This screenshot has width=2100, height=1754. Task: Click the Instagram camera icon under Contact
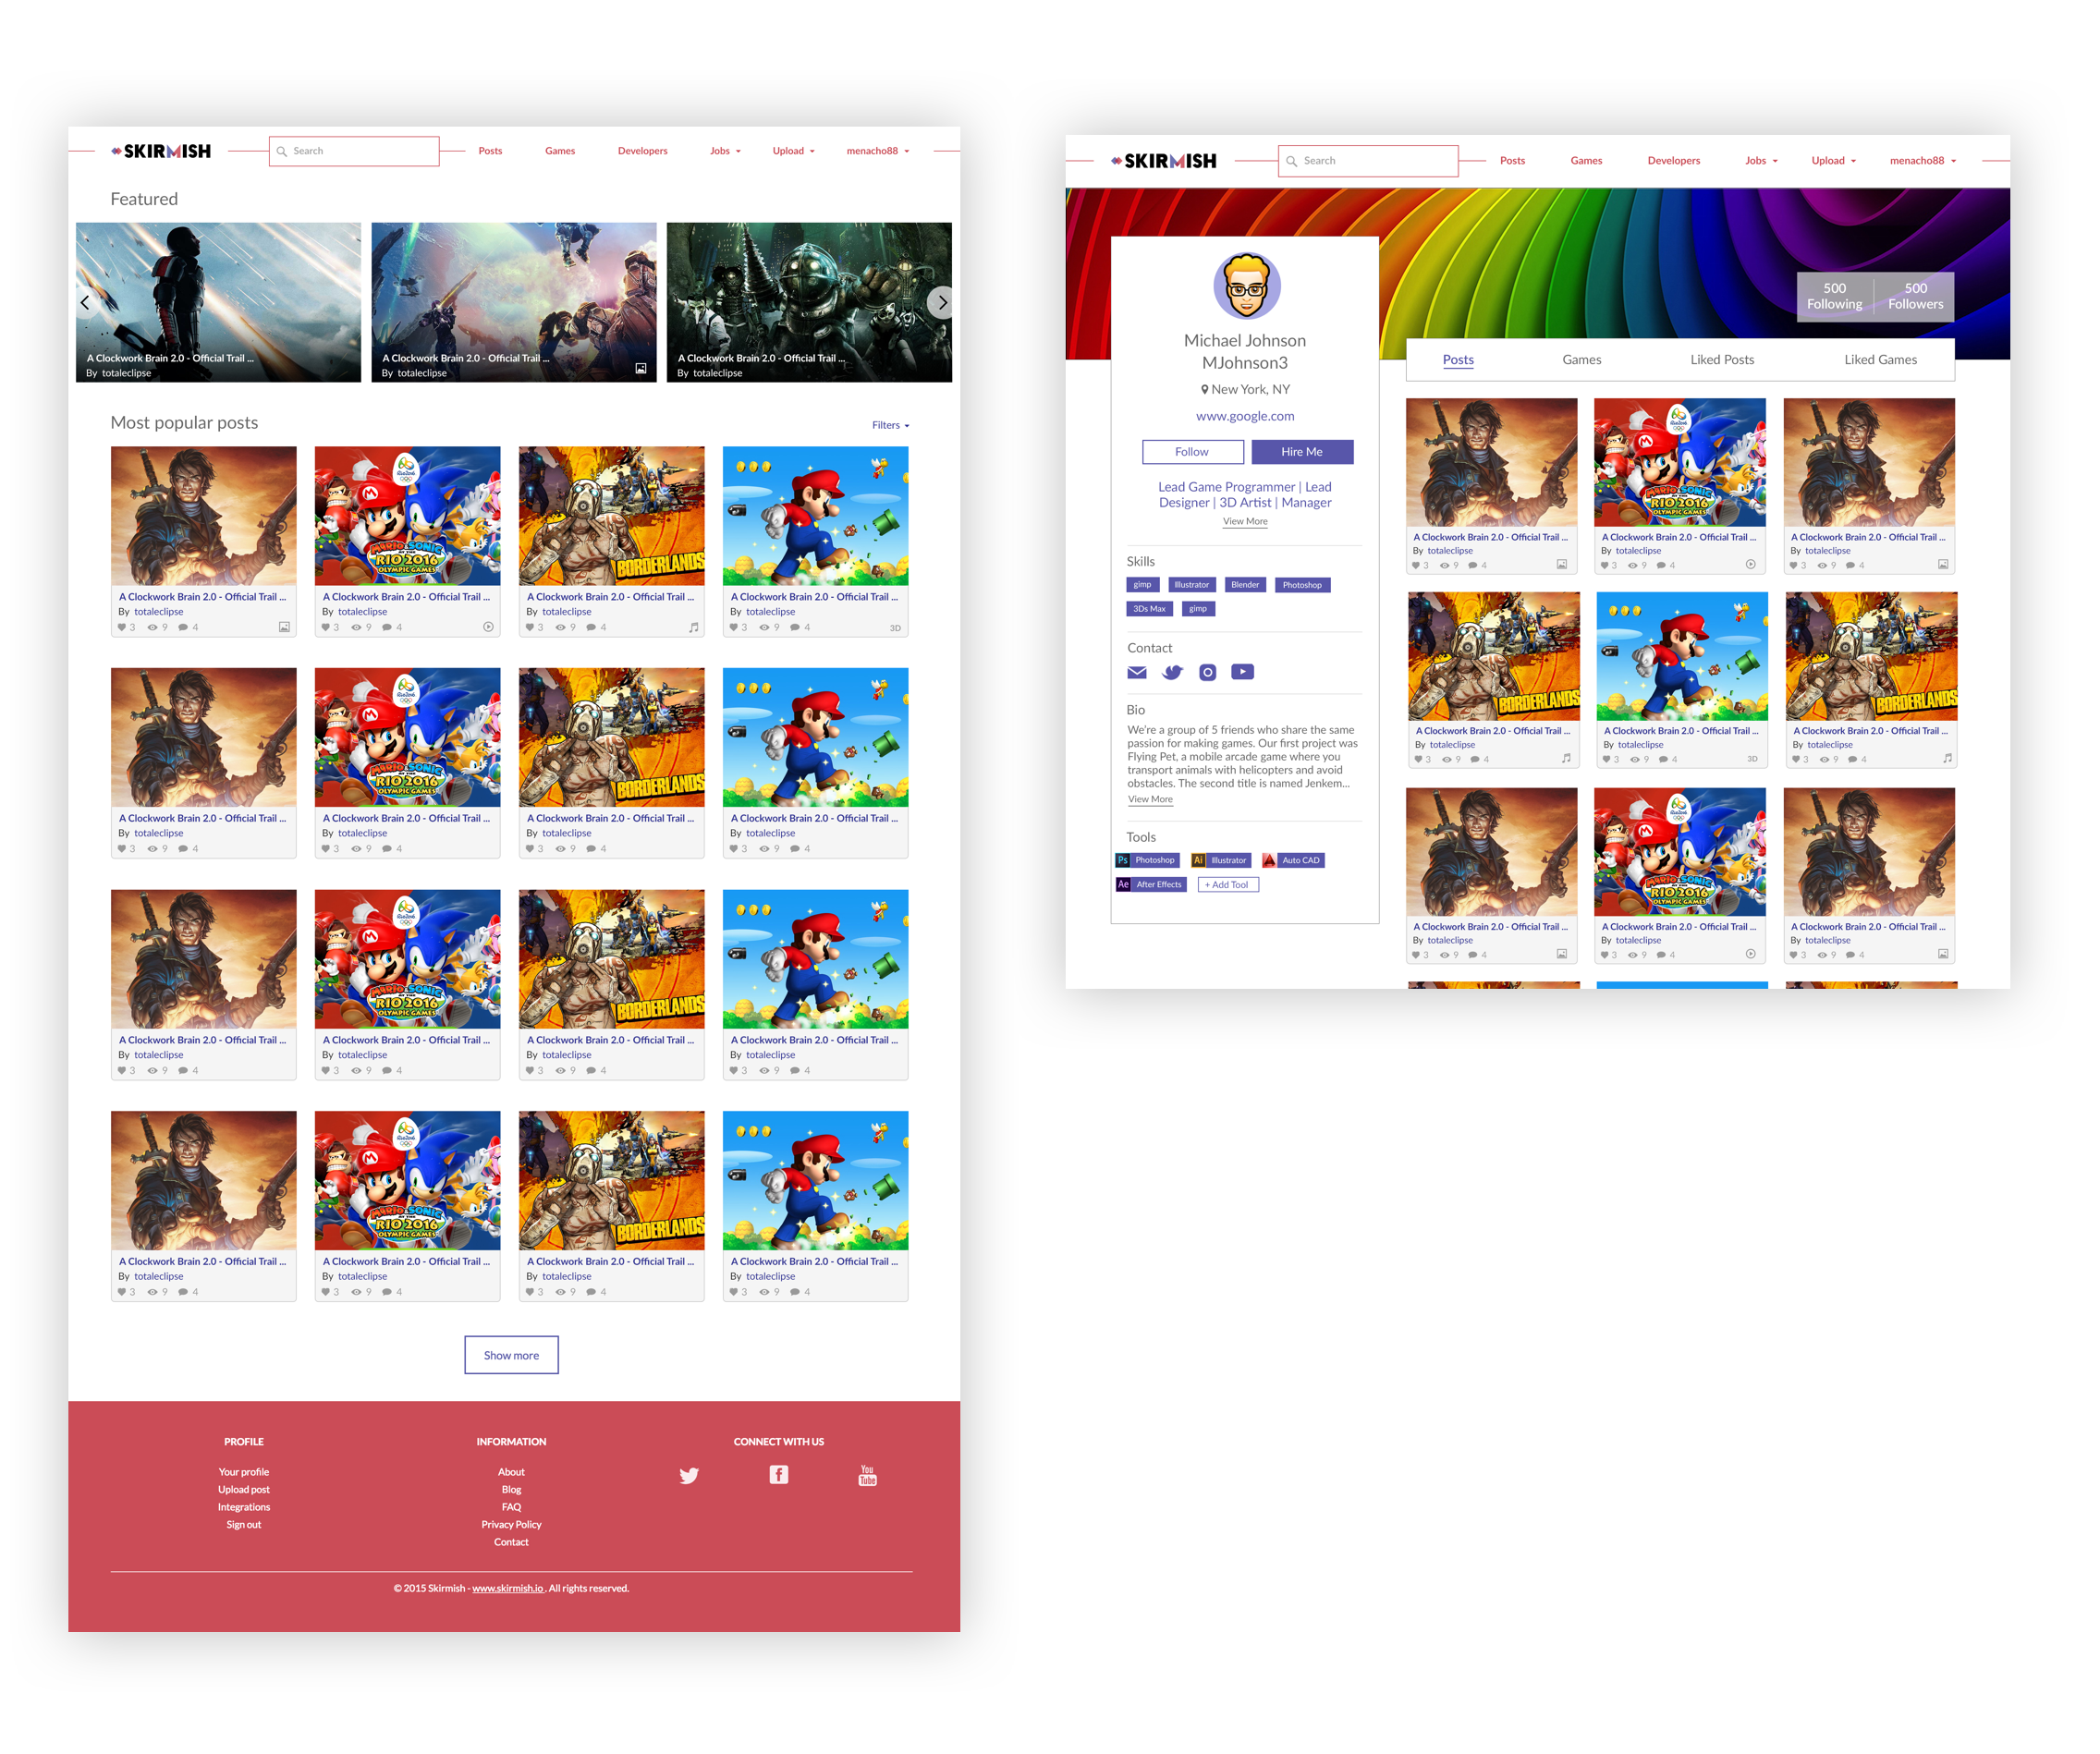[1208, 672]
